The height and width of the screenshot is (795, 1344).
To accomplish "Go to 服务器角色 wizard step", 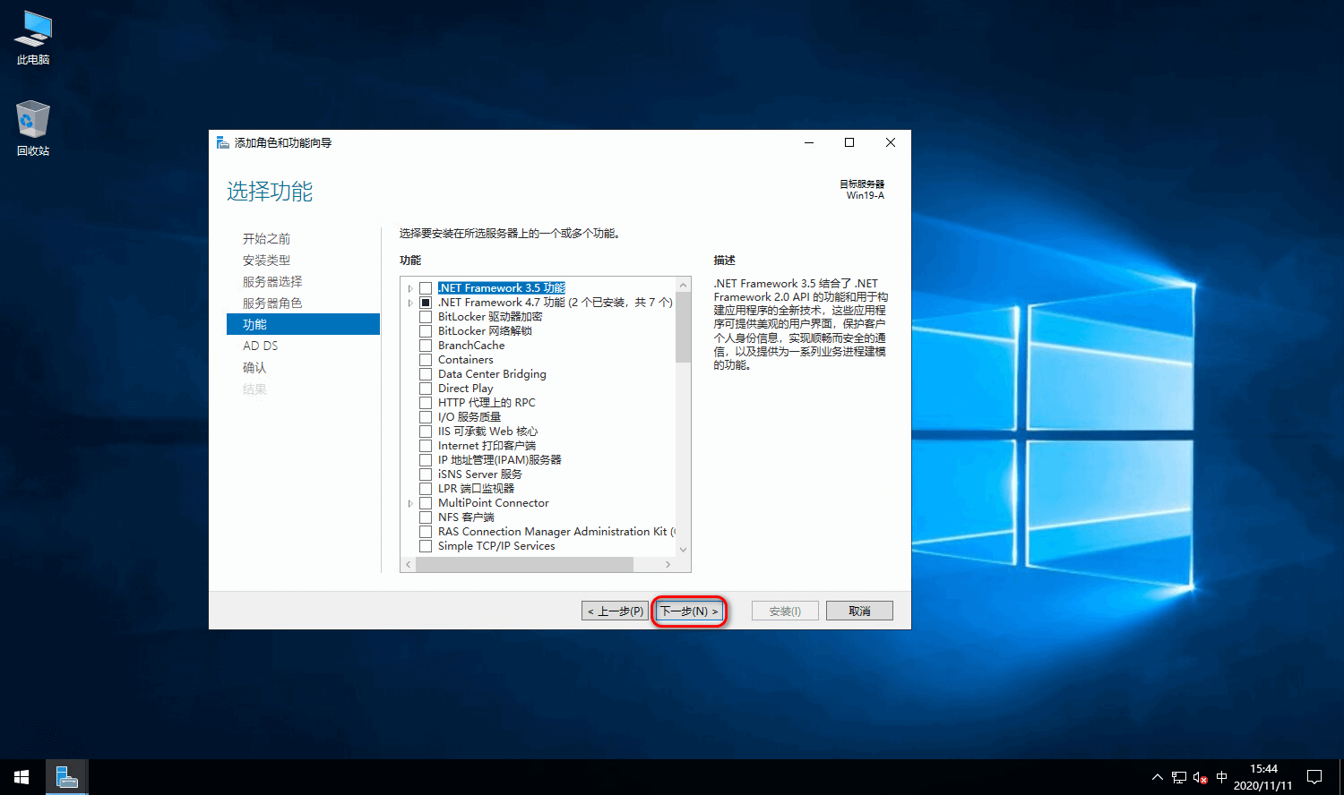I will pyautogui.click(x=272, y=303).
